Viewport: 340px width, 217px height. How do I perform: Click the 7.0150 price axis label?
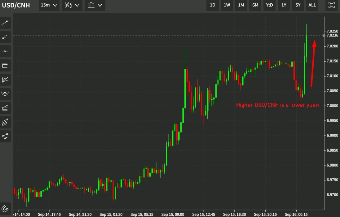point(332,61)
